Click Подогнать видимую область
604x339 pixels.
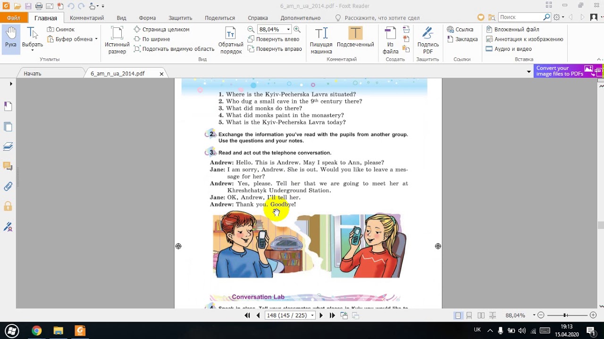pyautogui.click(x=174, y=49)
